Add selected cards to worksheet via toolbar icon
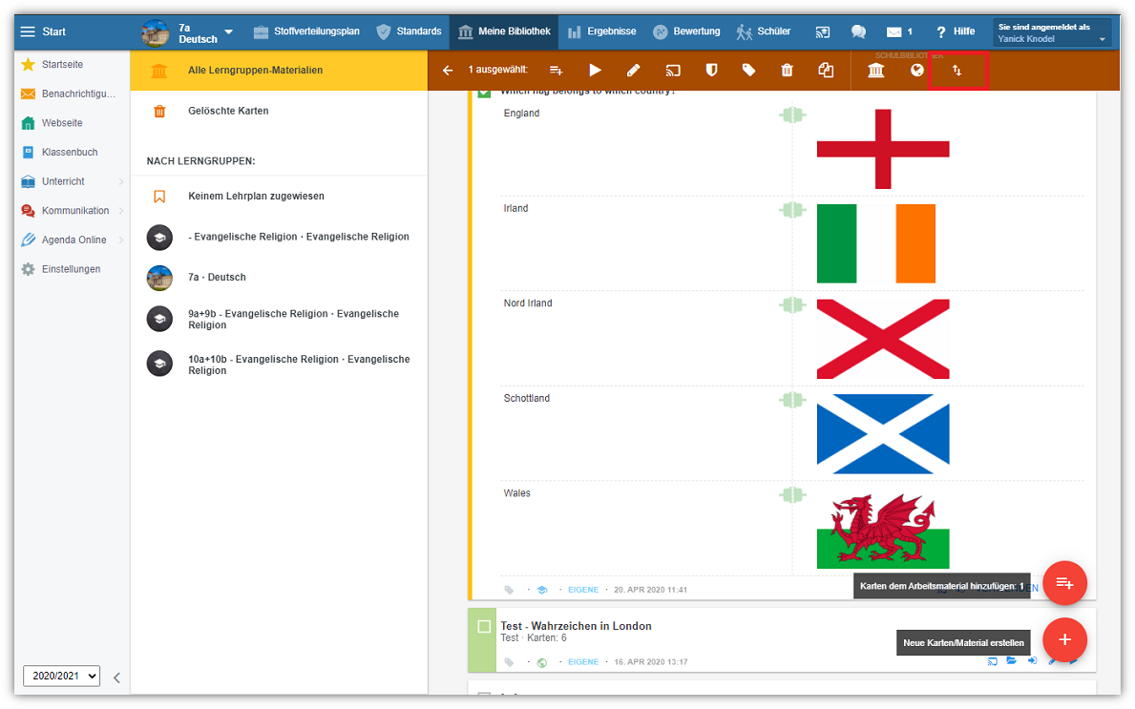The height and width of the screenshot is (709, 1135). (x=556, y=71)
